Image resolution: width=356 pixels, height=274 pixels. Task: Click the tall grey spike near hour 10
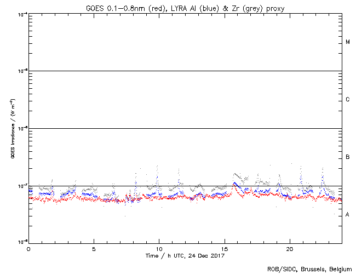tap(157, 165)
